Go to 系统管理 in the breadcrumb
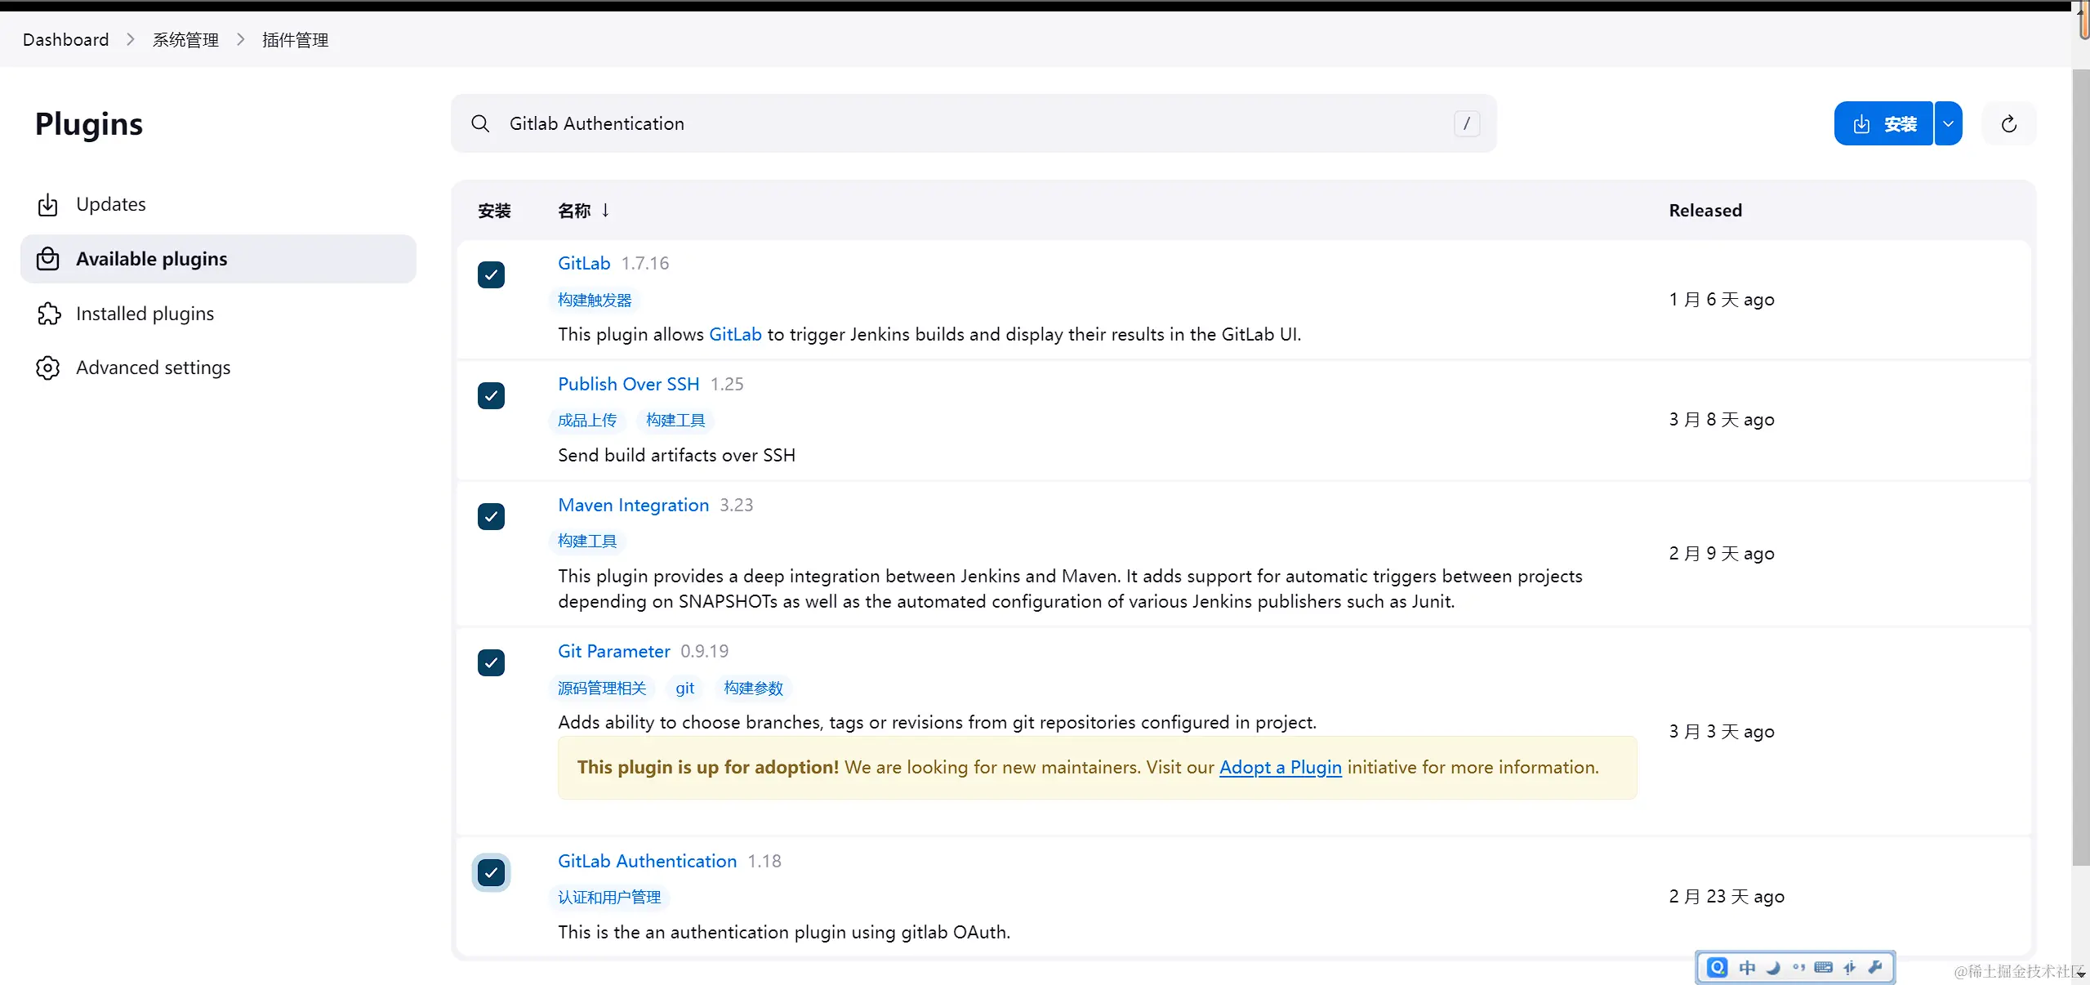 (x=185, y=40)
